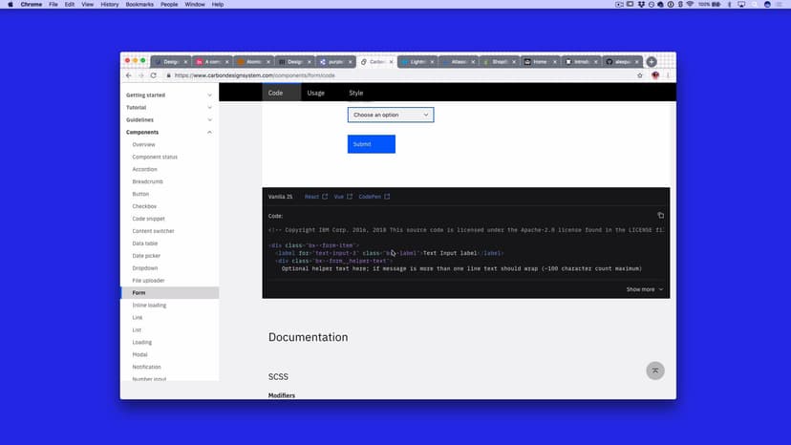This screenshot has height=445, width=791.
Task: Bookmark page with the star icon
Action: pos(640,74)
